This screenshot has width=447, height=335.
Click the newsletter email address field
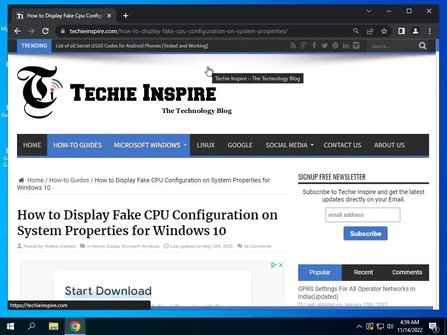363,215
